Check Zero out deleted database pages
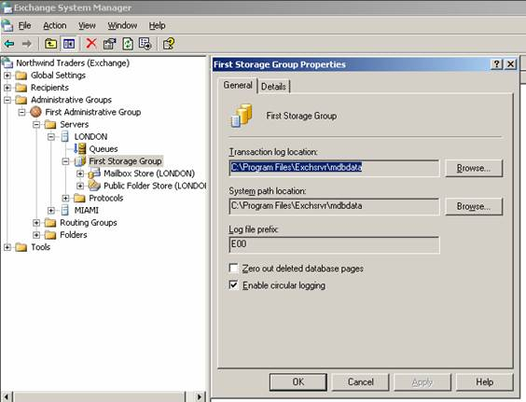Image resolution: width=526 pixels, height=402 pixels. 233,268
